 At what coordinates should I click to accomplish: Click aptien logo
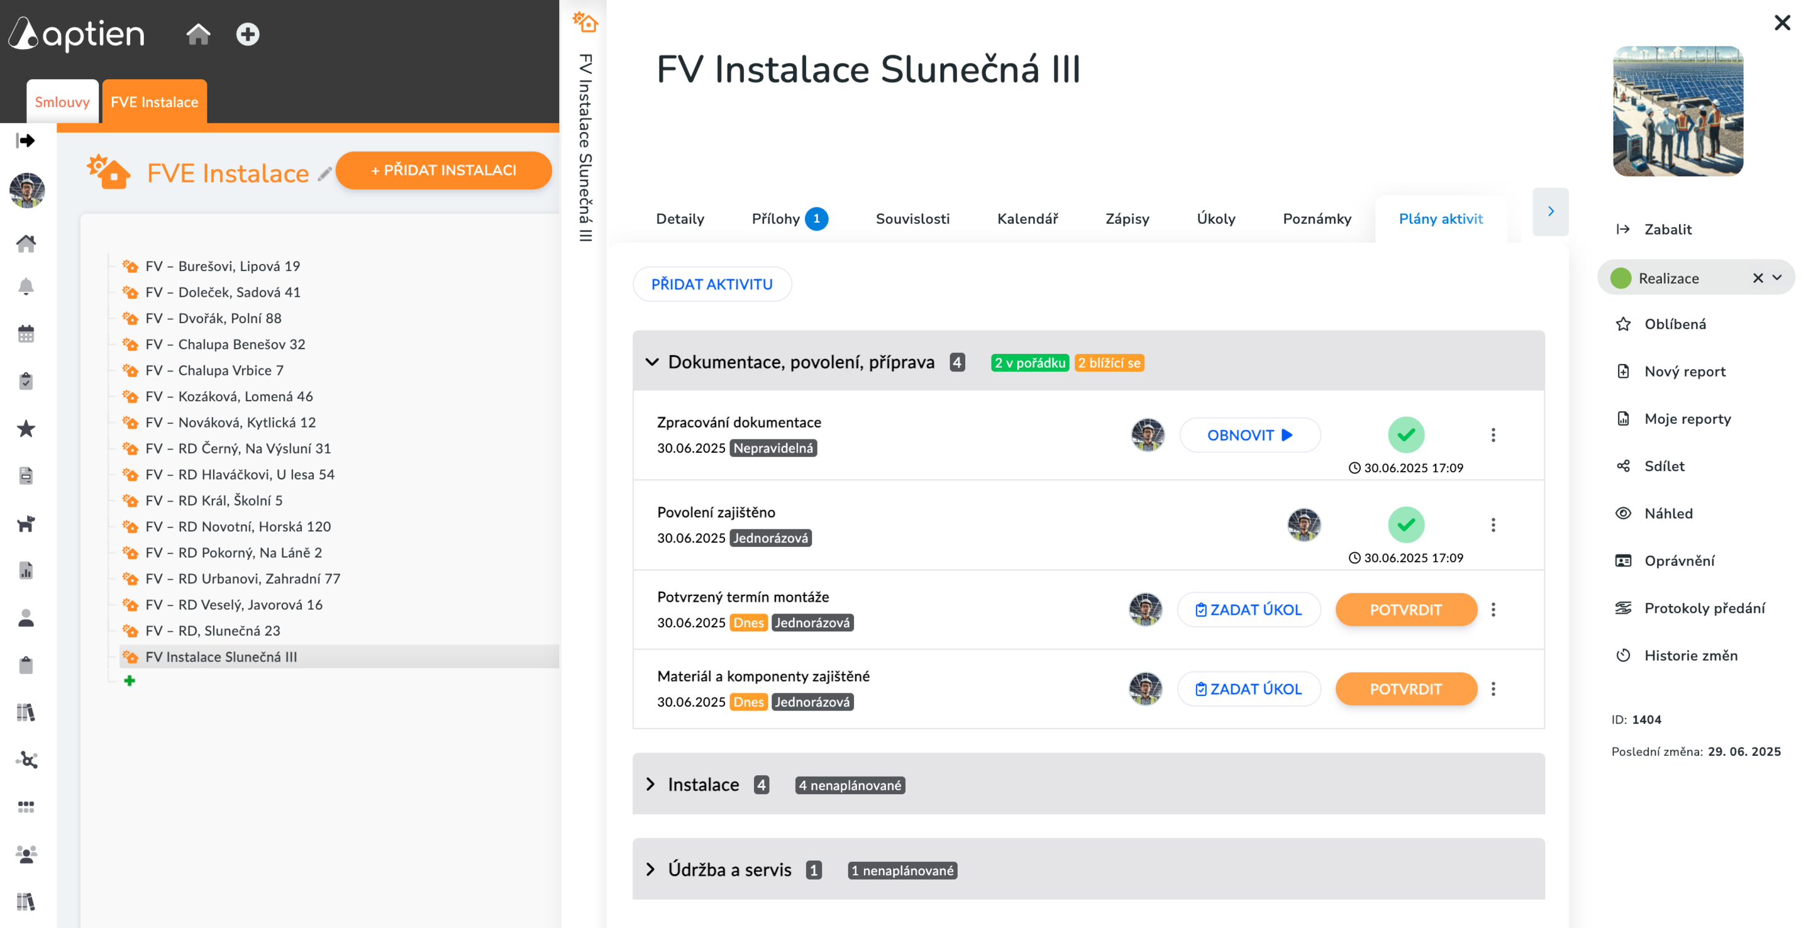(x=77, y=33)
